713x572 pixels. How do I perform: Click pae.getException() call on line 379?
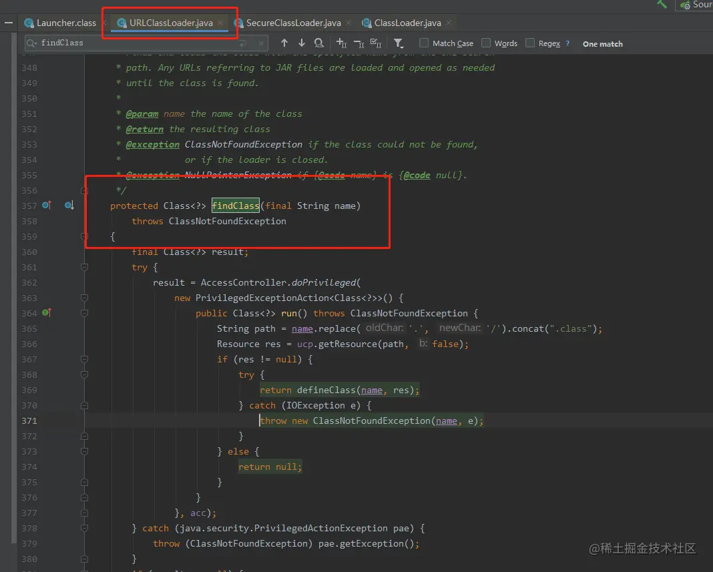(x=366, y=544)
